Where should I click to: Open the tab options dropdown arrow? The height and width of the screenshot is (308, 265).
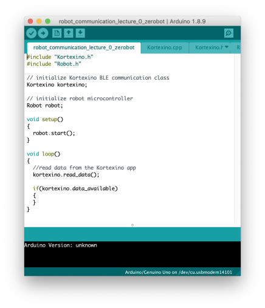click(x=227, y=47)
